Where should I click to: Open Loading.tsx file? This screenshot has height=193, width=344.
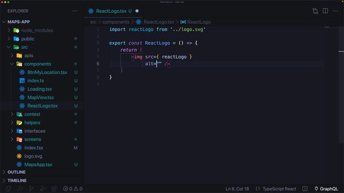[x=39, y=89]
